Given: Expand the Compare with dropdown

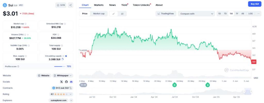Looking at the screenshot, I should pos(196,14).
